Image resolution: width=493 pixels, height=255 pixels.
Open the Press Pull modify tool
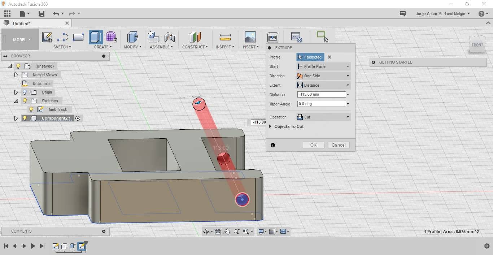pyautogui.click(x=132, y=37)
